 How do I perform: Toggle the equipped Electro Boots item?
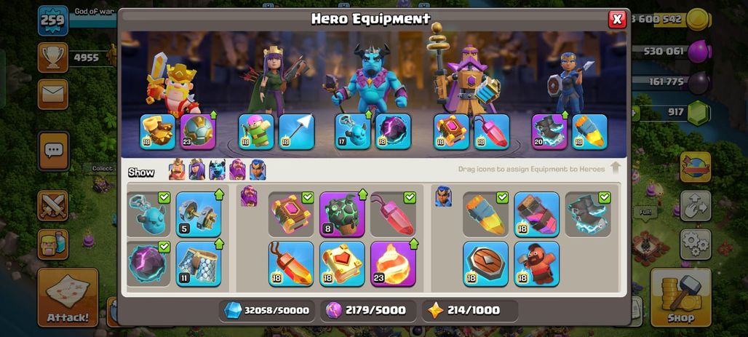(x=588, y=214)
